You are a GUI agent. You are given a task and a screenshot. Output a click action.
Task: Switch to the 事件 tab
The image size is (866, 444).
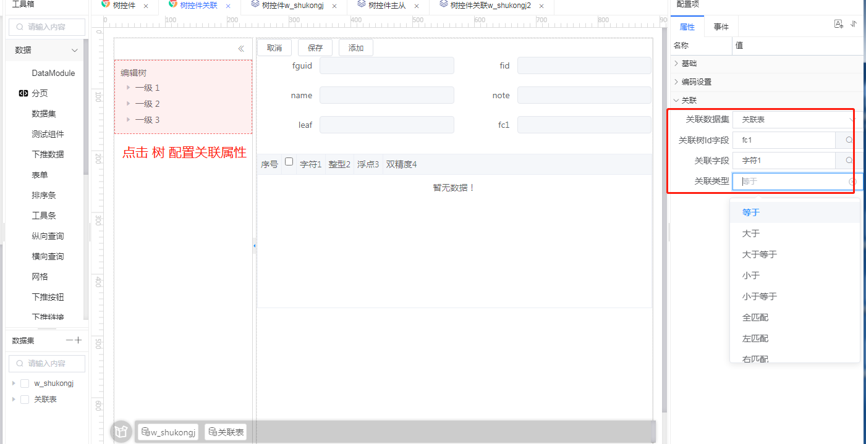721,27
